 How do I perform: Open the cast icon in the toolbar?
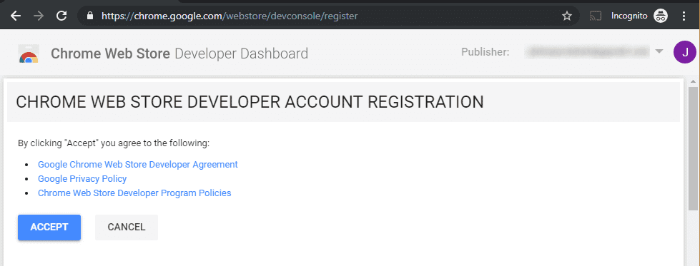click(596, 16)
